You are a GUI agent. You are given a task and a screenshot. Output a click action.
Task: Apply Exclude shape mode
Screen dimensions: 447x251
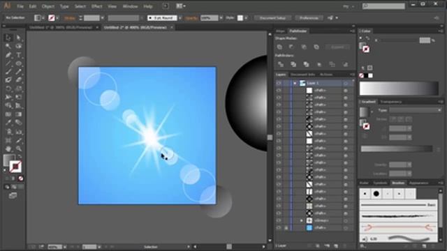click(x=316, y=47)
